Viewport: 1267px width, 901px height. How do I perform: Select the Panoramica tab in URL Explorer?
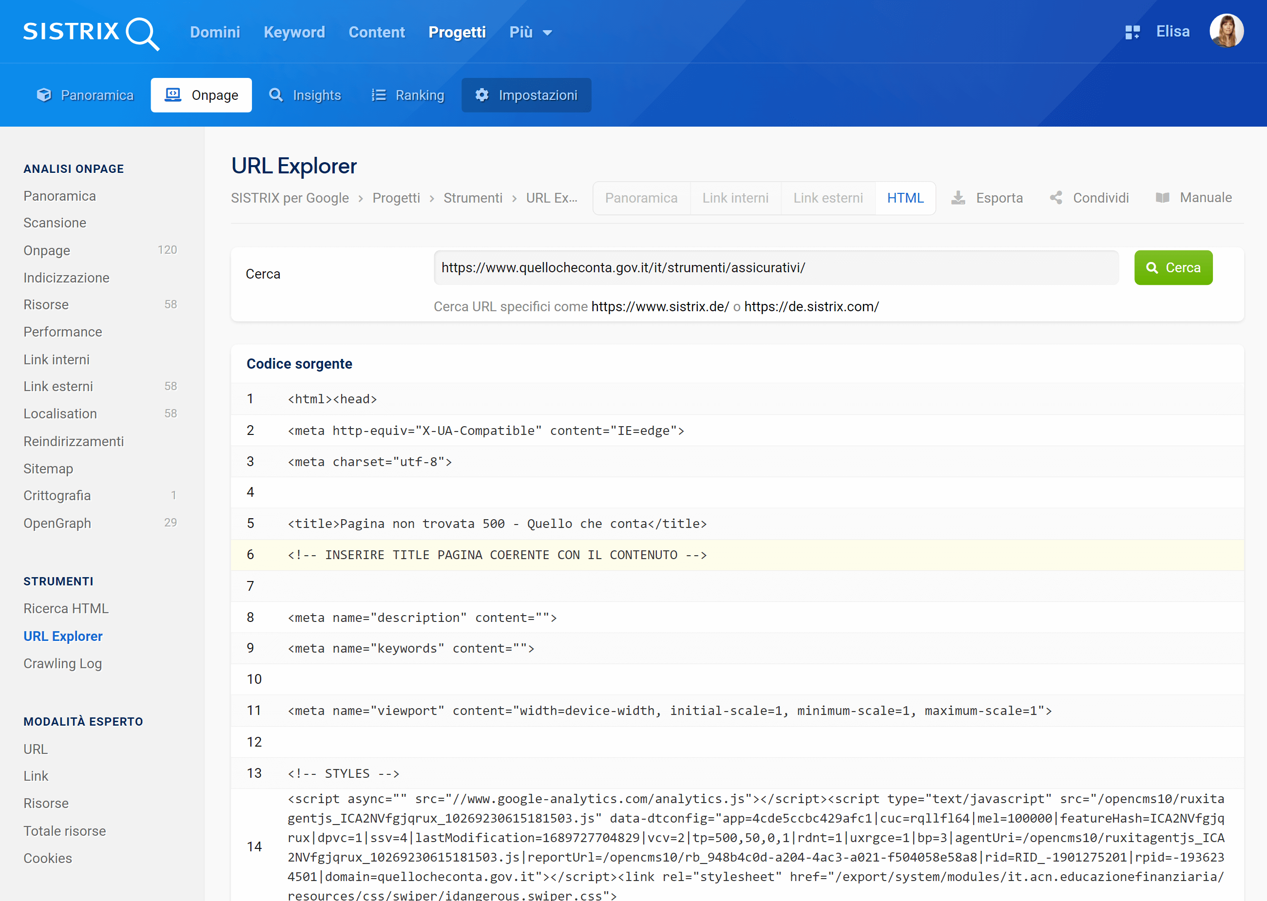point(641,198)
